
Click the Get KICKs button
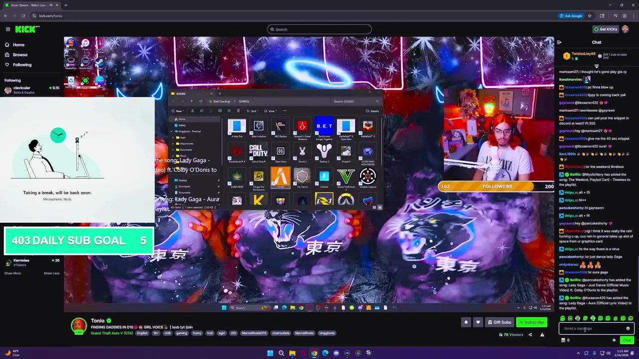(606, 29)
